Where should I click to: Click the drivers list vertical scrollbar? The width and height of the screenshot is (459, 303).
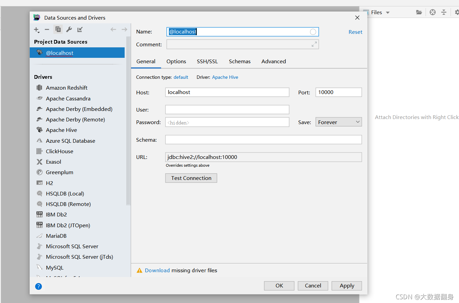(128, 121)
